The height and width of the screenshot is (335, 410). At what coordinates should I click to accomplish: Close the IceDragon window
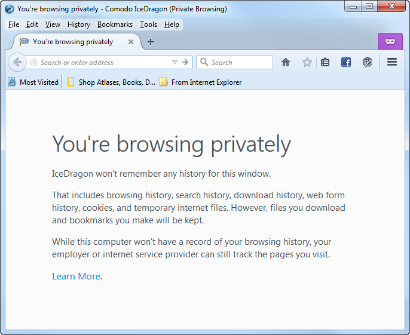point(391,7)
